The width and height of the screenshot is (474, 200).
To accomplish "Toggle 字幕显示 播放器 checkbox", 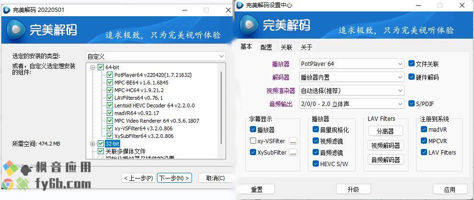I will (x=253, y=129).
